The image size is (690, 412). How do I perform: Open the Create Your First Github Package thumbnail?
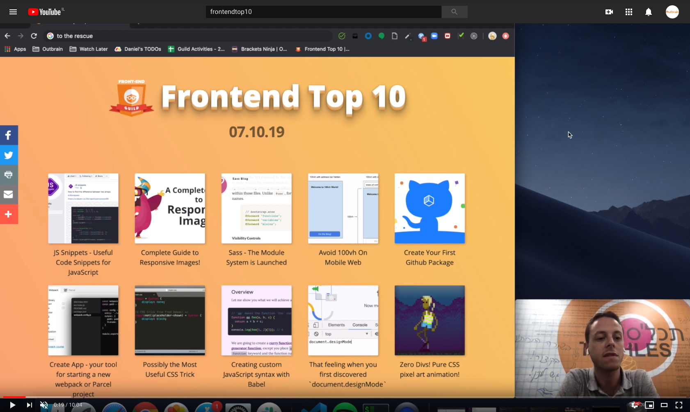pyautogui.click(x=430, y=208)
